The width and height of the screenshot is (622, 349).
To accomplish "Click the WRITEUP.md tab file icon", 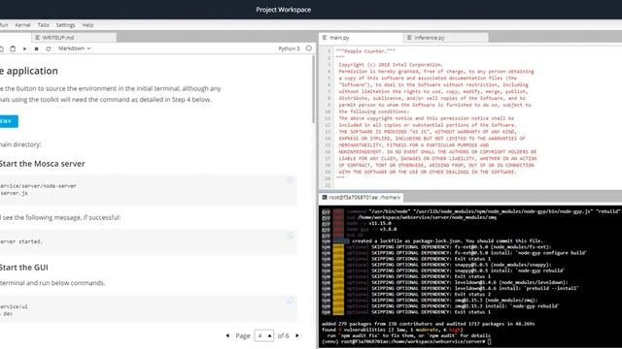I will pos(37,38).
